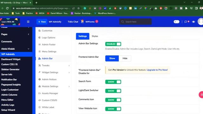Toggle the Light/Dark Switcher SHOW switch
The height and width of the screenshot is (114, 203).
click(x=113, y=91)
